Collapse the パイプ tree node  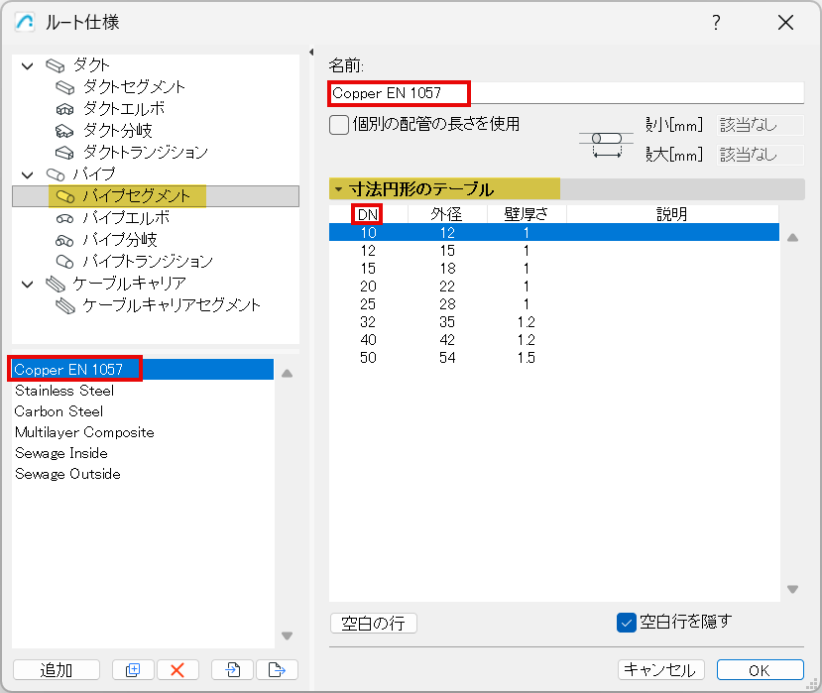pyautogui.click(x=27, y=174)
